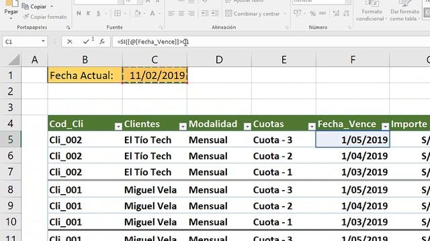430x241 pixels.
Task: Open Fuente dialog launcher
Action: coord(161,27)
